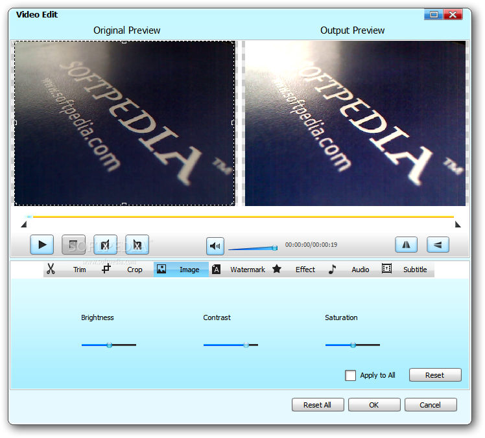This screenshot has height=438, width=485.
Task: Set trim start mark button
Action: click(105, 245)
